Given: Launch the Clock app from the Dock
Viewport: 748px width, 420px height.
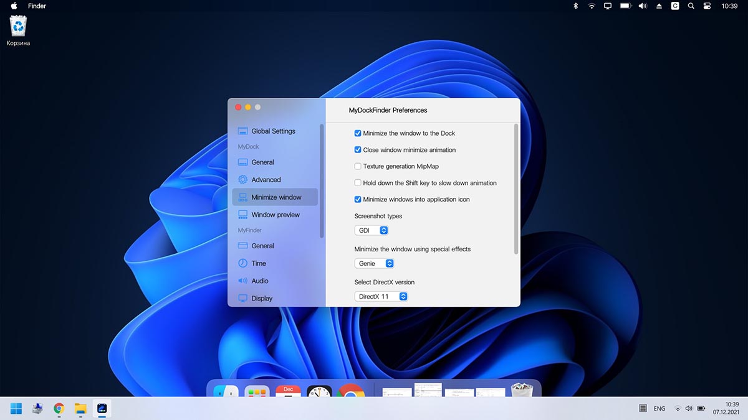Looking at the screenshot, I should coord(319,393).
